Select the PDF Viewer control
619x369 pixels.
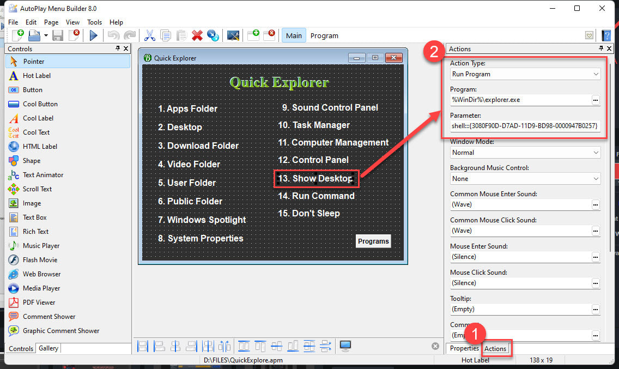pos(68,303)
